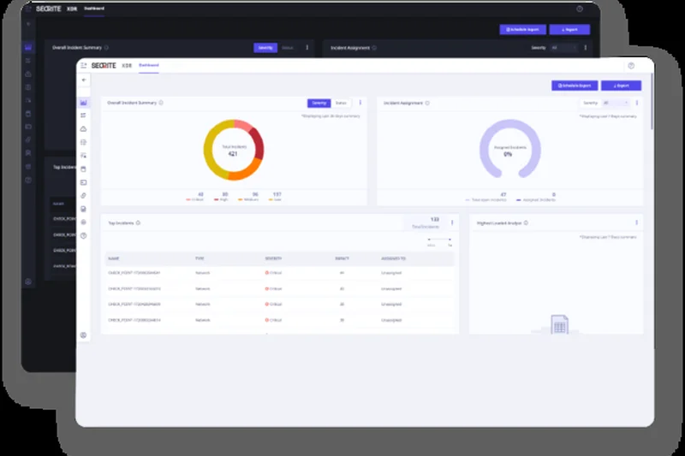Viewport: 685px width, 456px height.
Task: Click the light window's vertical scrollbar
Action: tap(652, 101)
